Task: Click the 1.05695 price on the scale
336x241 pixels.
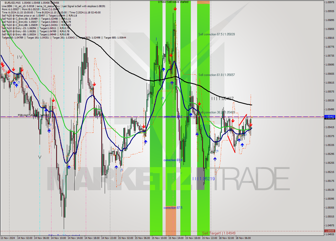Action: click(x=330, y=65)
